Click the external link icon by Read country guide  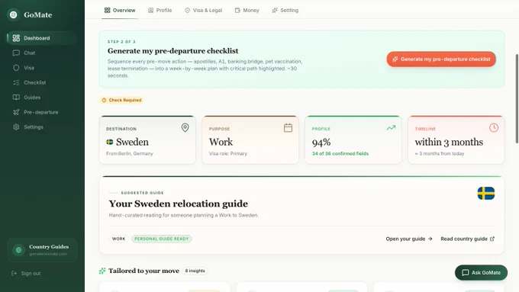point(492,239)
